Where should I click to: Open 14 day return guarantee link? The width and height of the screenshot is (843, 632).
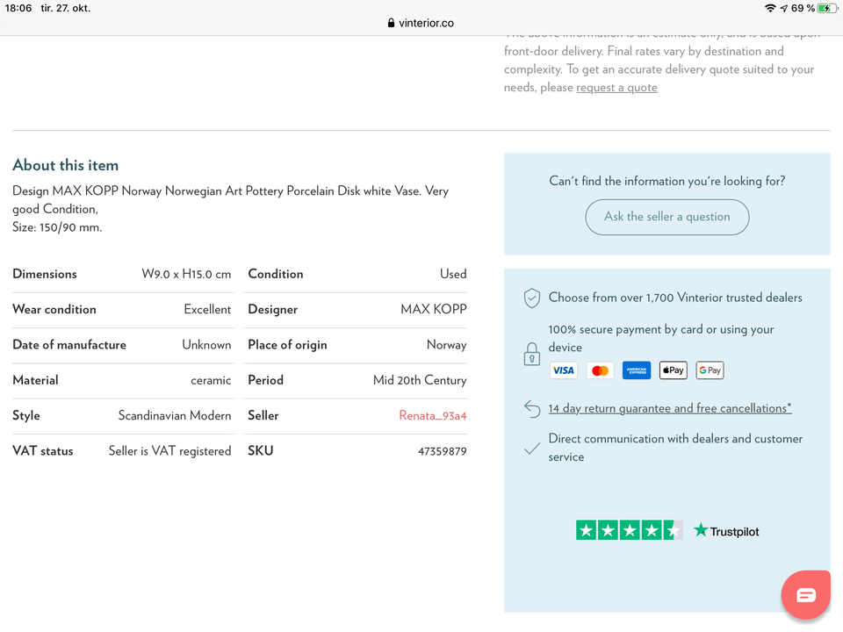[670, 408]
